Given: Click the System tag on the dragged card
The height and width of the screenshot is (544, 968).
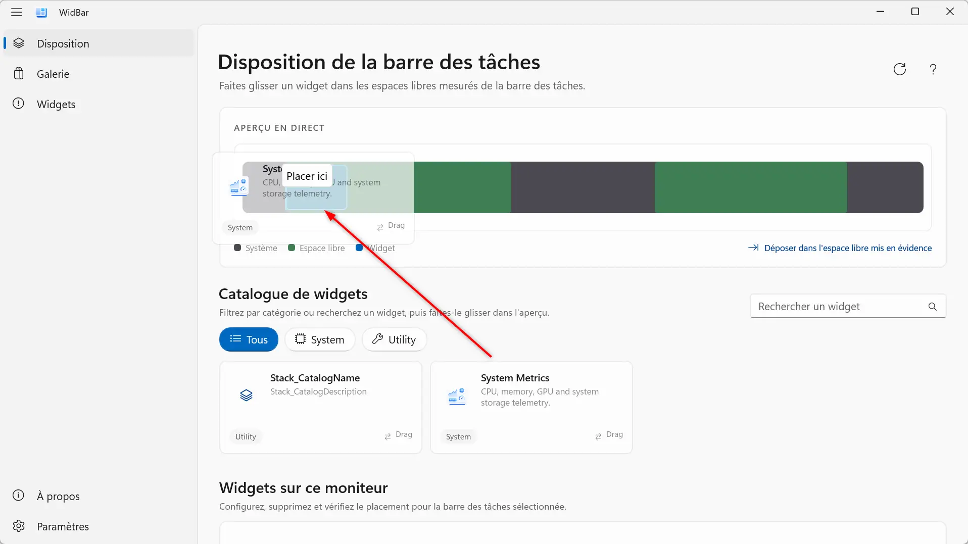Looking at the screenshot, I should click(240, 227).
